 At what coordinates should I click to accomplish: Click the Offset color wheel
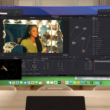(x=34, y=66)
